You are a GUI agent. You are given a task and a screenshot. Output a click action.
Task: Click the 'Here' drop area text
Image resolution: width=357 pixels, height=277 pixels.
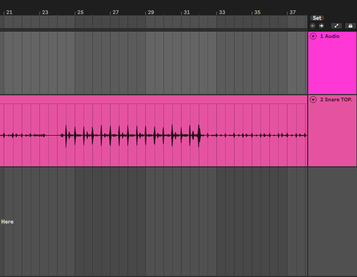click(x=7, y=222)
